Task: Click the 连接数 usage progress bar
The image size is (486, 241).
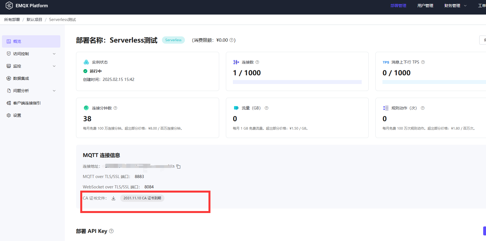Action: (x=297, y=82)
